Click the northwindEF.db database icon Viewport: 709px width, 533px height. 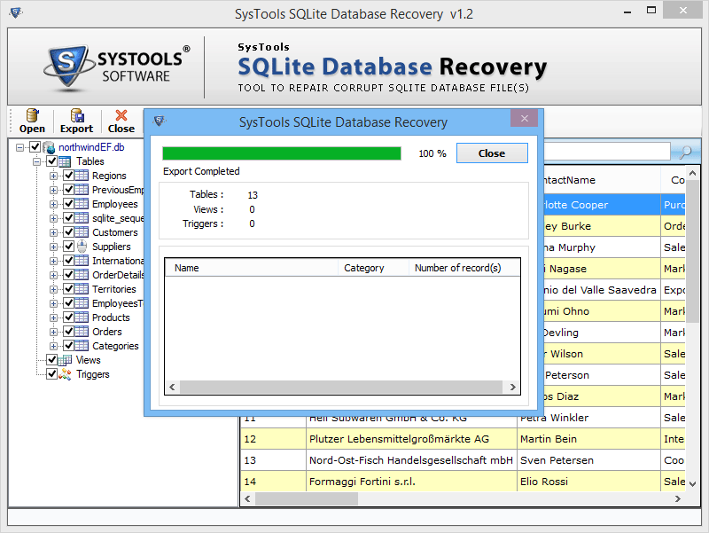[49, 147]
